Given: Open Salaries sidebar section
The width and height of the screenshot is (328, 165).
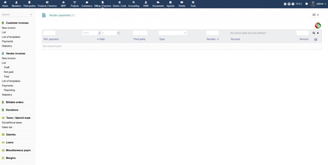Looking at the screenshot, I should click(x=11, y=135).
